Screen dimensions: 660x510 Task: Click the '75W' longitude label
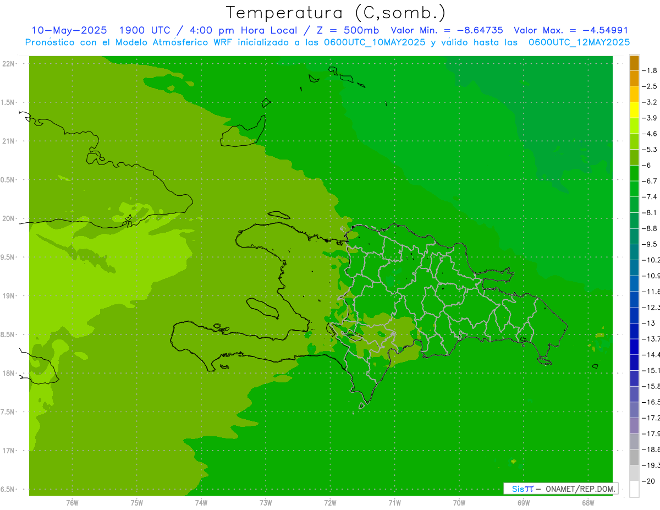136,502
